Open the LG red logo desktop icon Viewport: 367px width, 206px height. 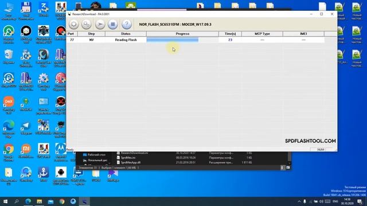(61, 81)
